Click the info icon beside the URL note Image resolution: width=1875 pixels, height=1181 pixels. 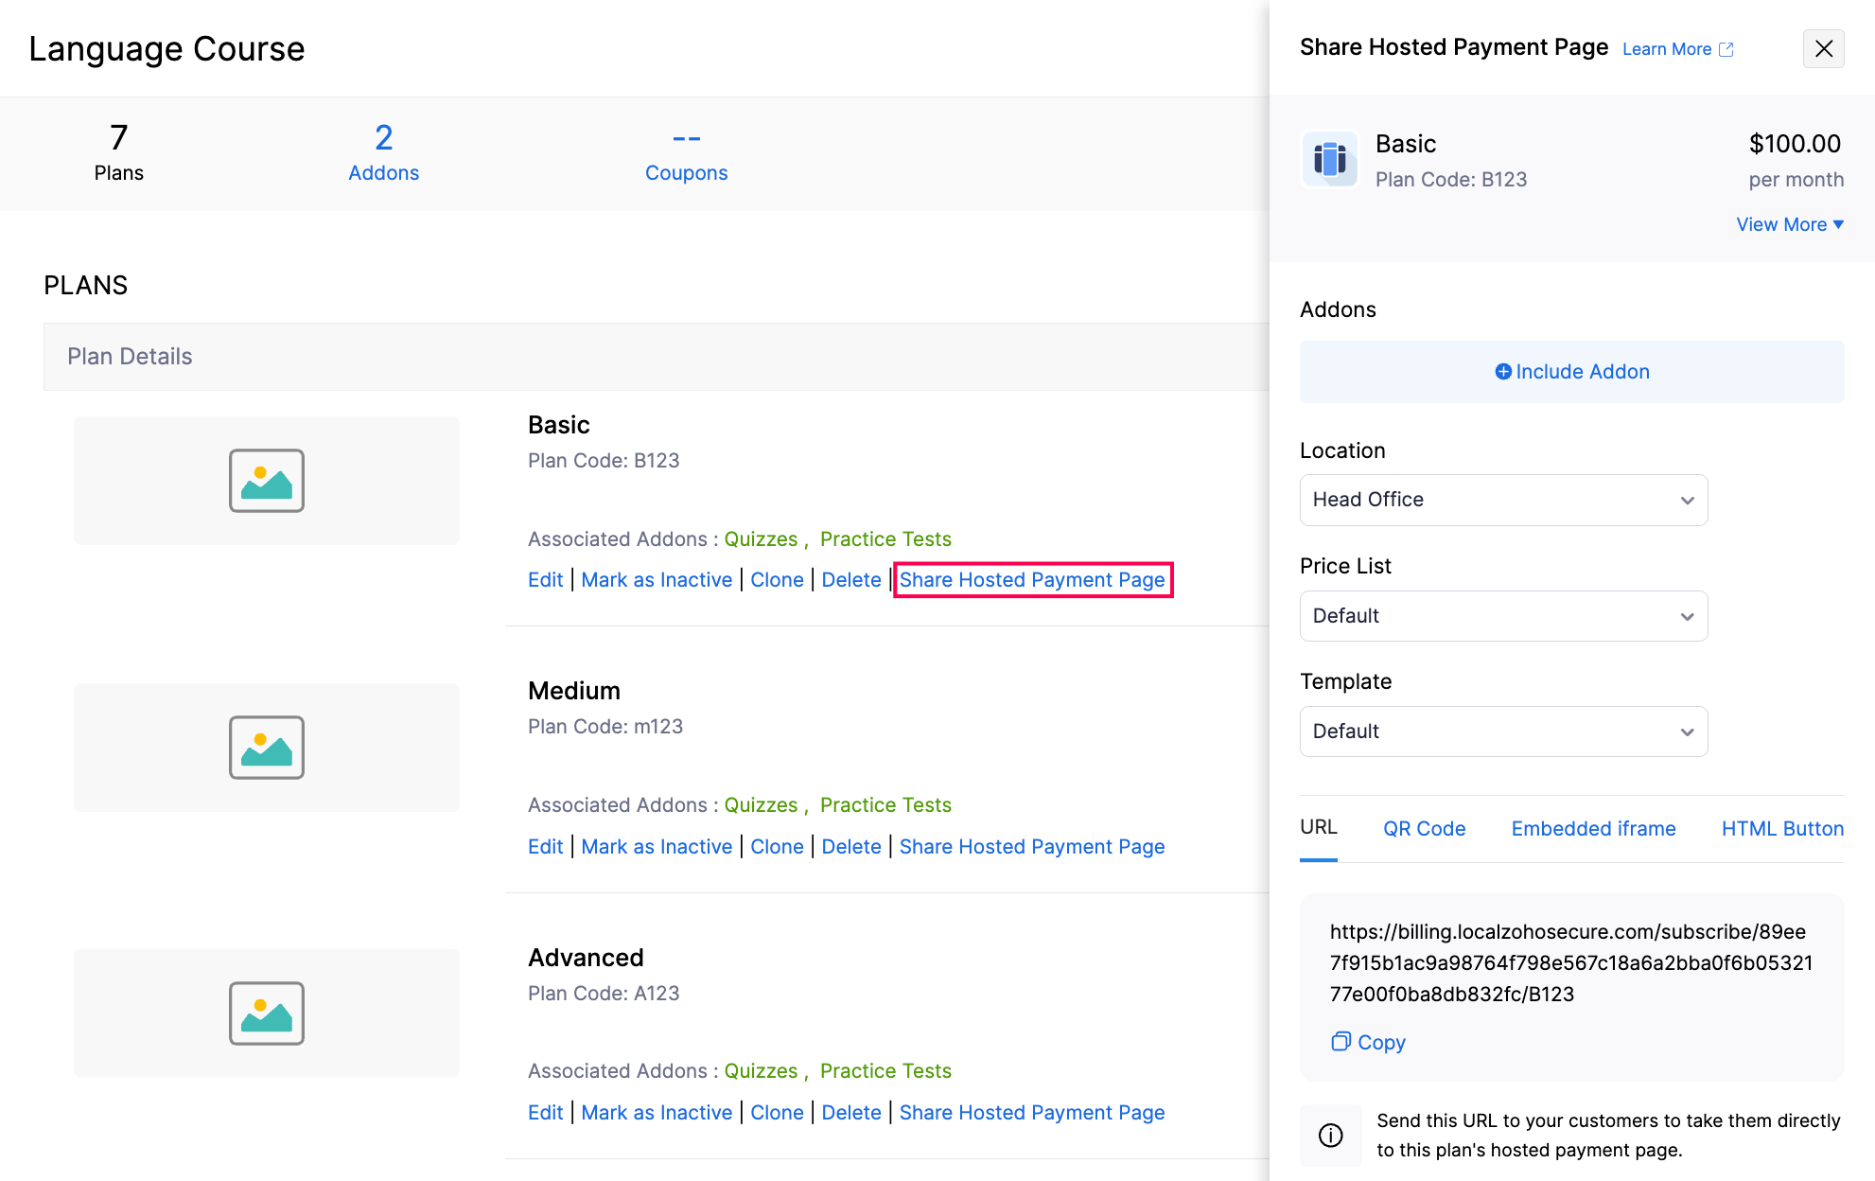click(1330, 1135)
